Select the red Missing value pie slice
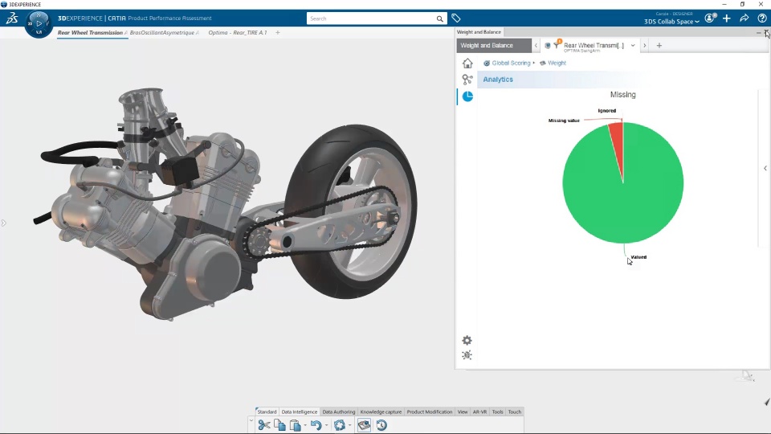This screenshot has width=771, height=434. 618,143
